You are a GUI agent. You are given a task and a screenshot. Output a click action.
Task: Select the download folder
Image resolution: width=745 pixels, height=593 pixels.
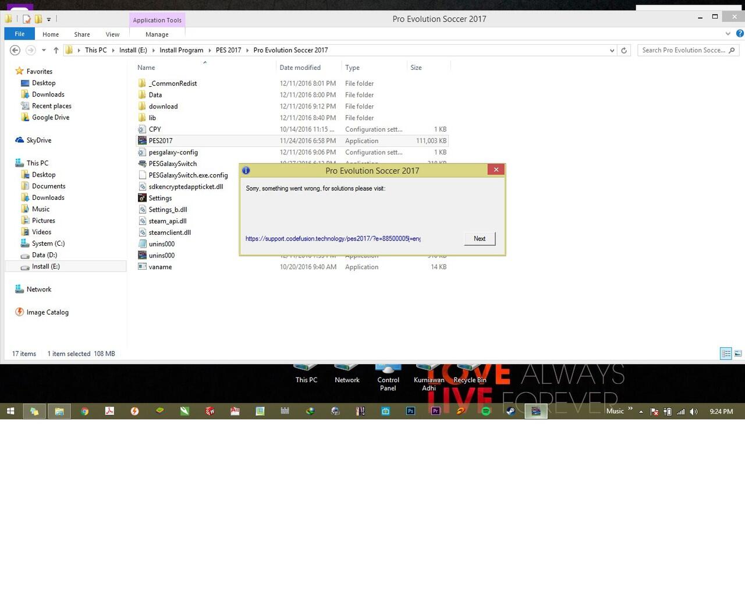point(163,106)
